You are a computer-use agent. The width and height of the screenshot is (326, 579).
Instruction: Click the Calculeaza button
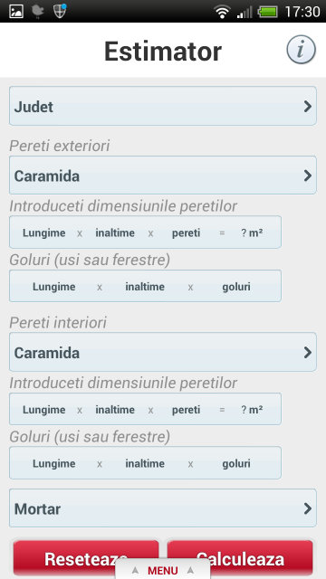[240, 558]
